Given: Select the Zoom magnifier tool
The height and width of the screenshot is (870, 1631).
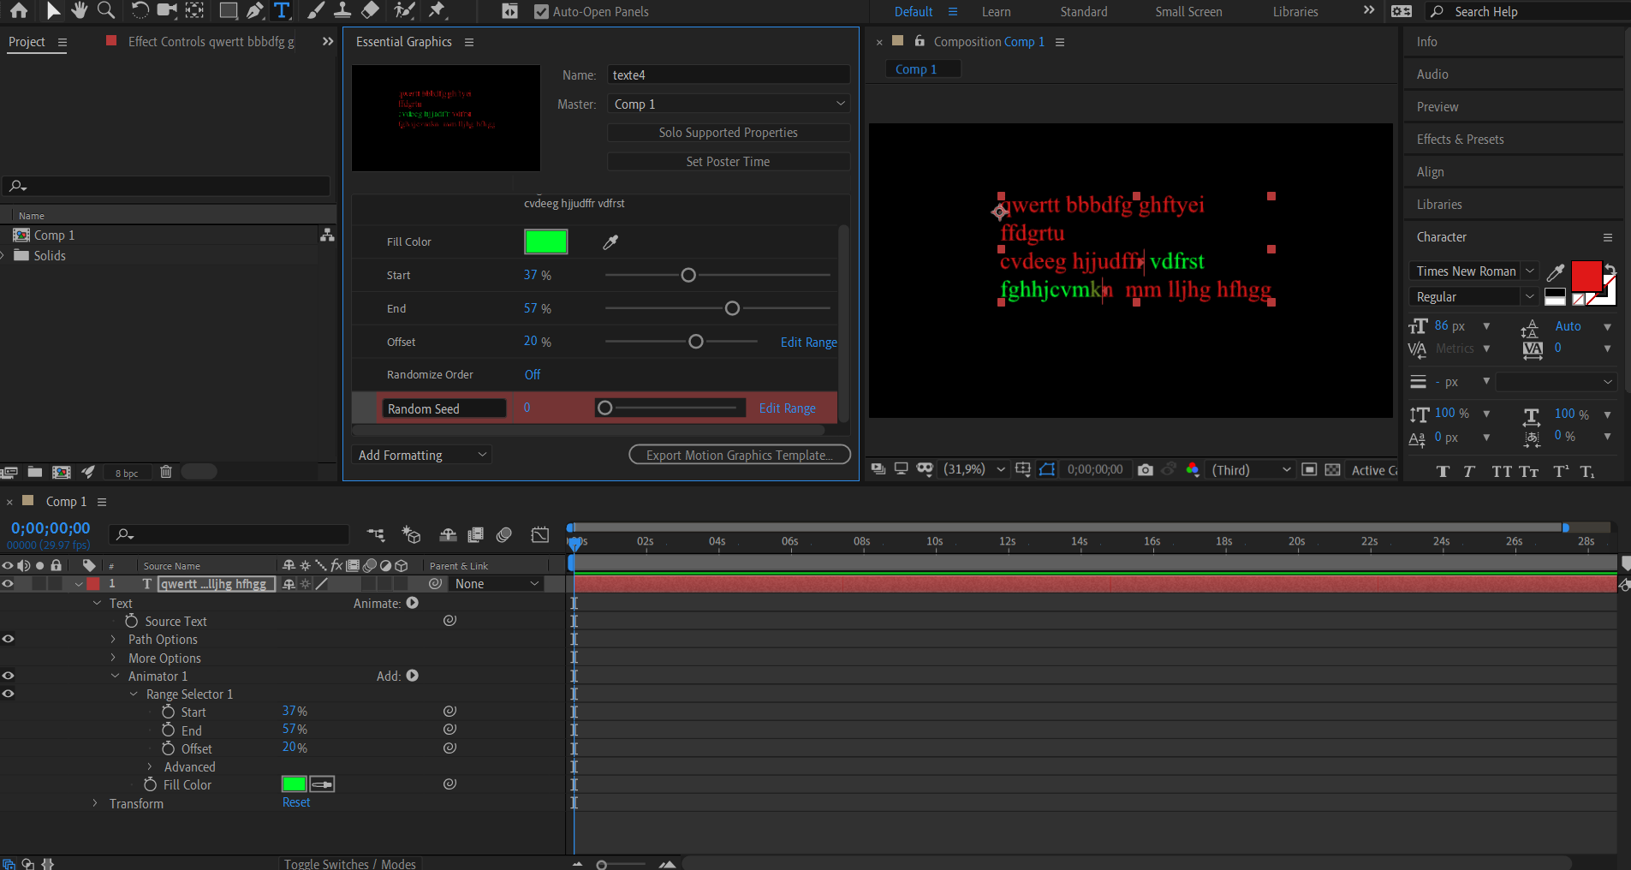Looking at the screenshot, I should click(x=106, y=10).
